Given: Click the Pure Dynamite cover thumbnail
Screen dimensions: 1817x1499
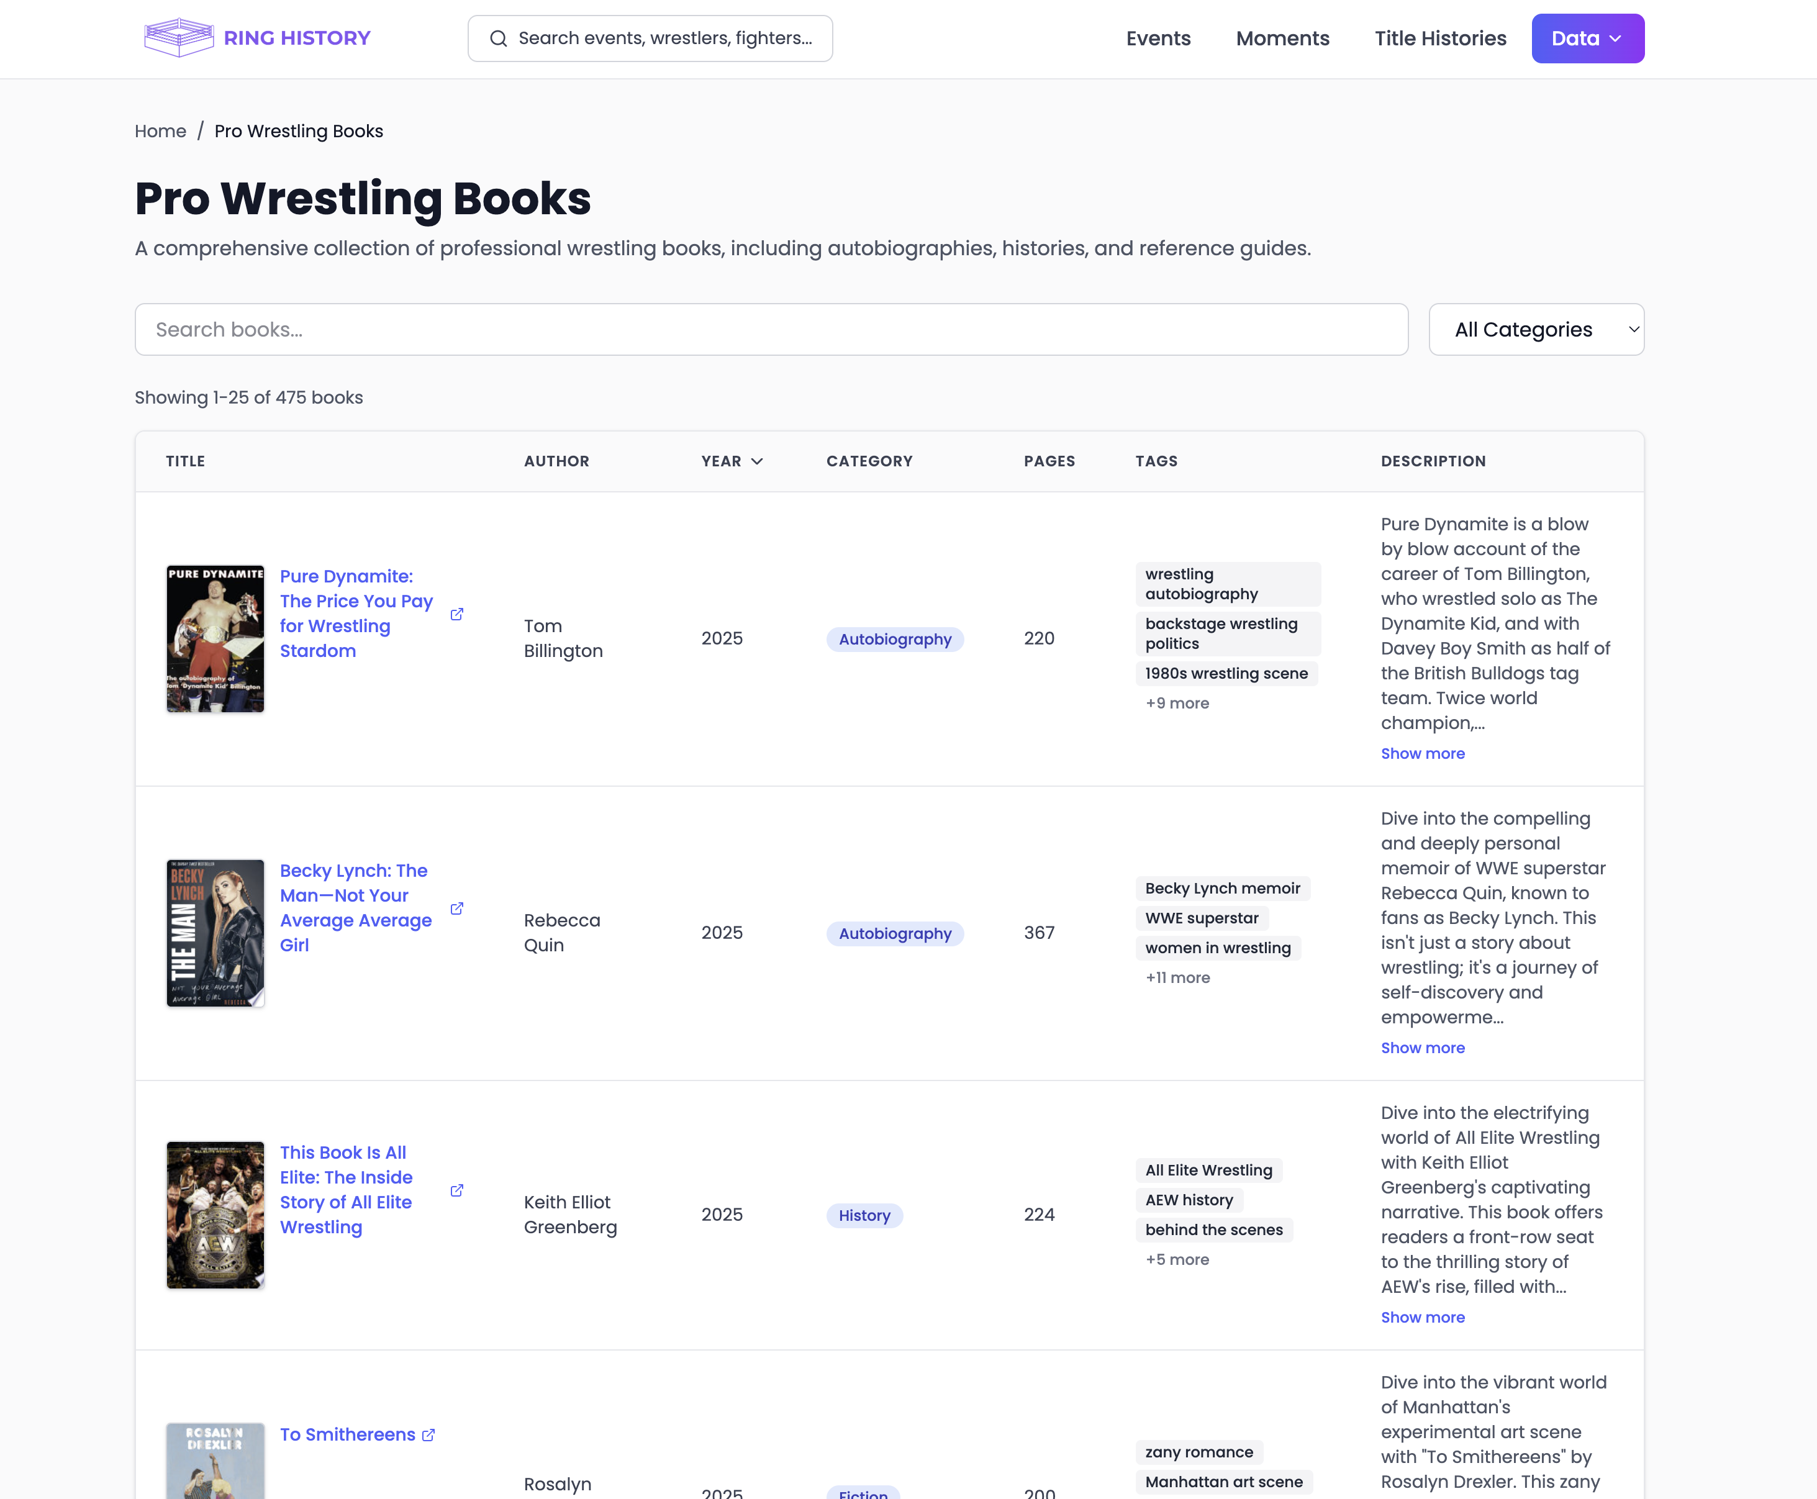Looking at the screenshot, I should [x=215, y=639].
